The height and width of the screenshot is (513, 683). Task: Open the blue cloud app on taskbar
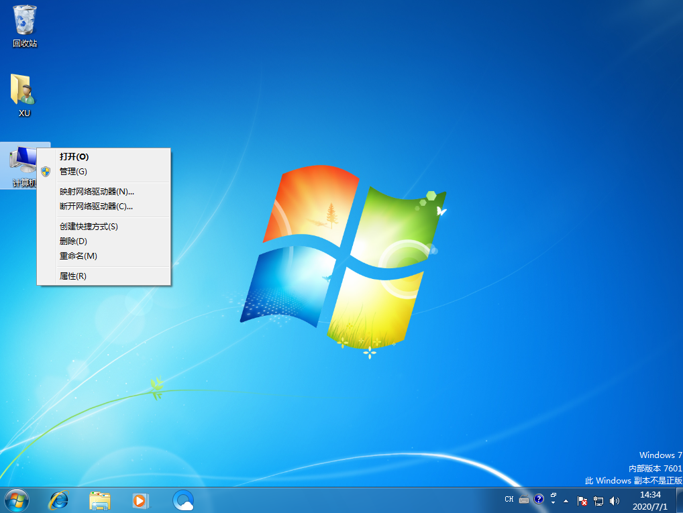click(182, 500)
